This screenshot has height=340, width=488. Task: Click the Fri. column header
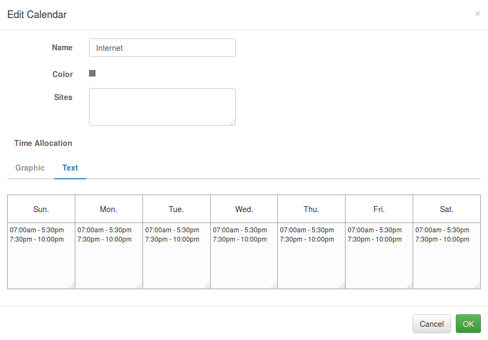(x=379, y=209)
